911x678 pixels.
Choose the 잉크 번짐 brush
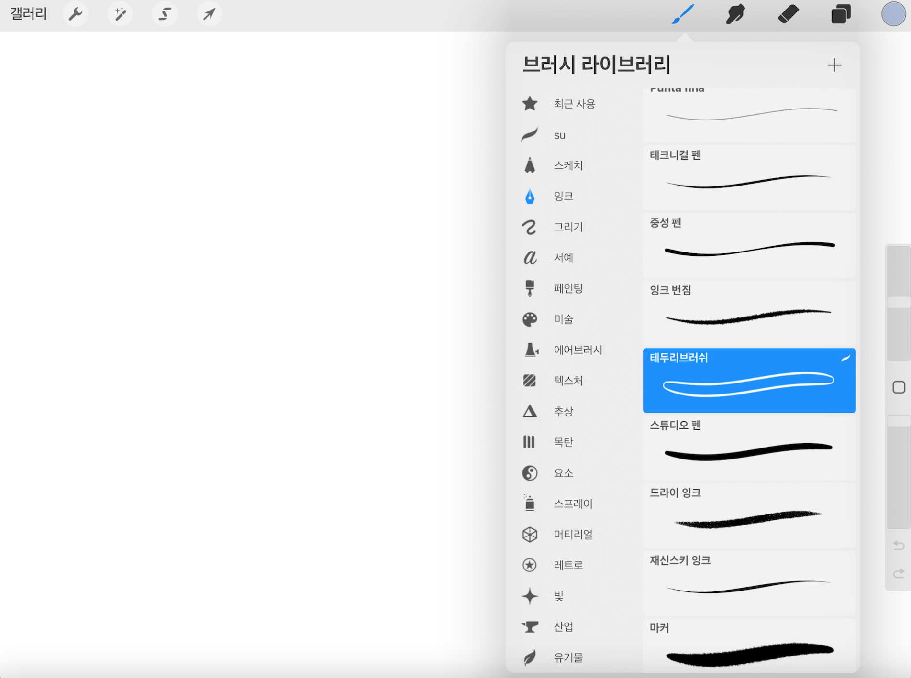click(x=749, y=313)
